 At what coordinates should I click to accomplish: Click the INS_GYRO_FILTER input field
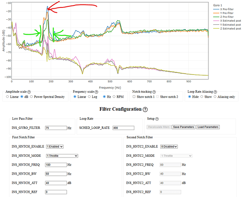[x=56, y=128]
